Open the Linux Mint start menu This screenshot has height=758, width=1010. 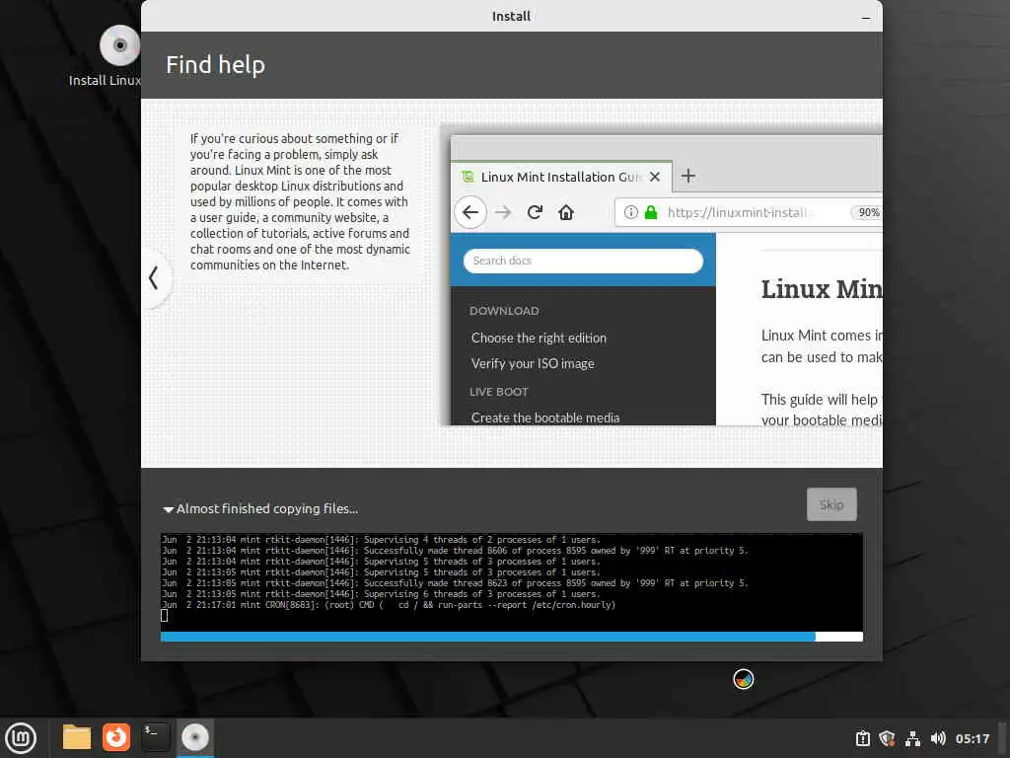click(x=22, y=737)
